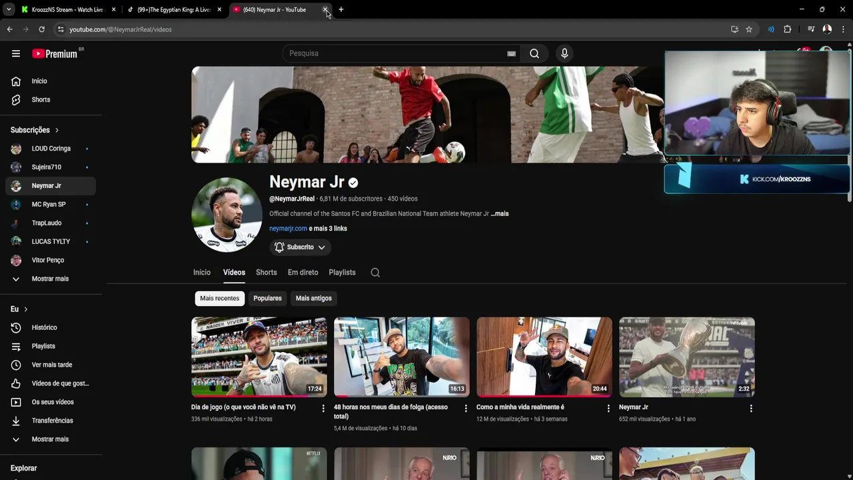853x480 pixels.
Task: Open the YouTube hamburger guide menu
Action: click(x=16, y=54)
